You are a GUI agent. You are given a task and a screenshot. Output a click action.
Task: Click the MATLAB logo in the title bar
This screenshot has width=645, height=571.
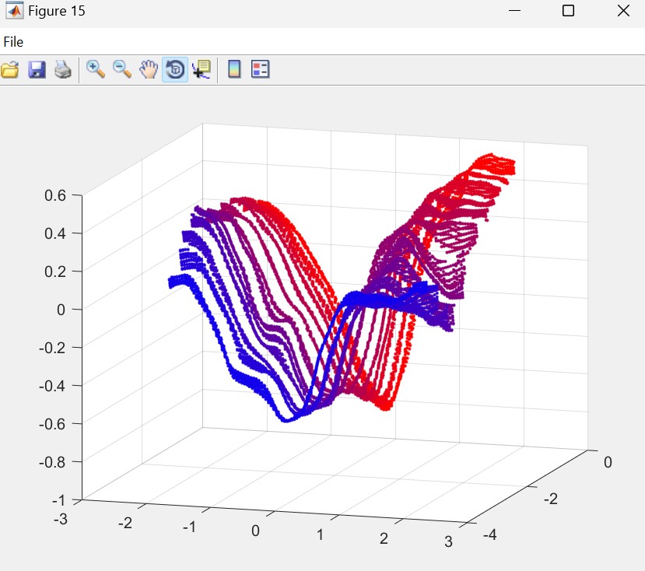[14, 11]
